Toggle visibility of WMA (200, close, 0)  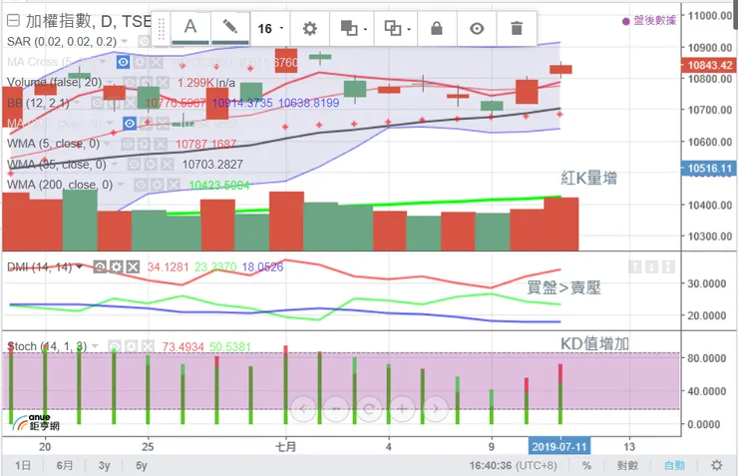tap(141, 185)
